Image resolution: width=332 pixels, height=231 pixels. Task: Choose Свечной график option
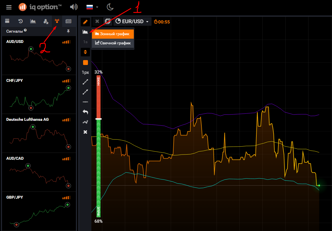click(113, 43)
